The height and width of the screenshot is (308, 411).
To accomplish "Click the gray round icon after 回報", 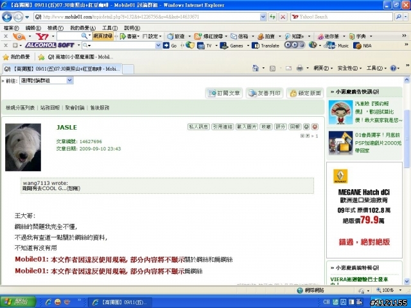I will [x=306, y=127].
